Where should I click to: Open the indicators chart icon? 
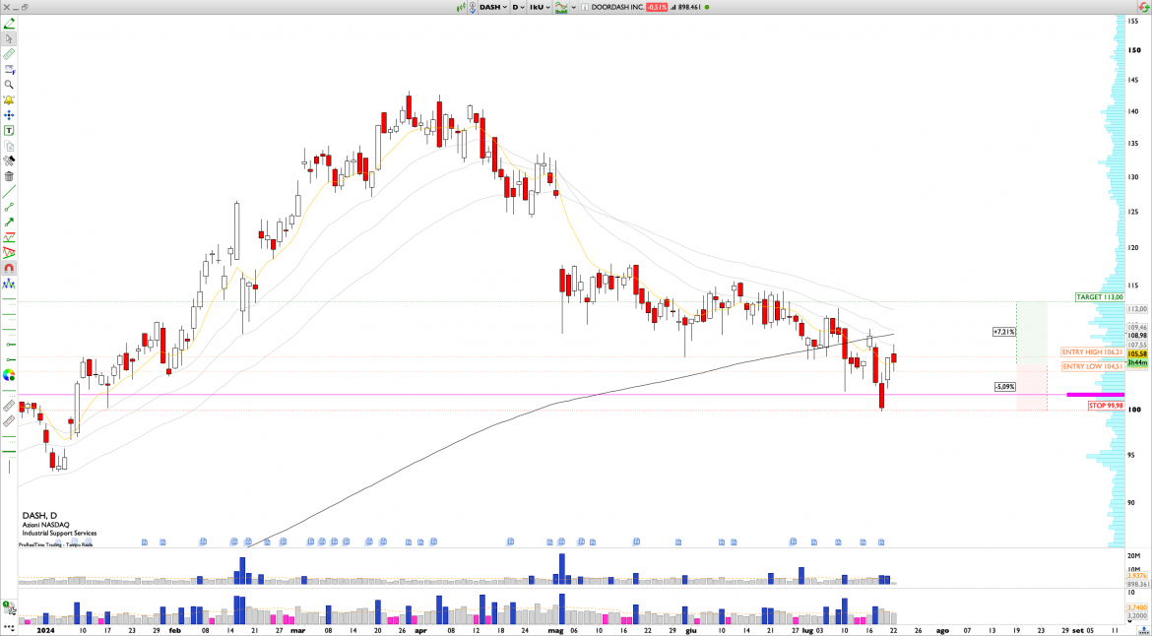(562, 7)
